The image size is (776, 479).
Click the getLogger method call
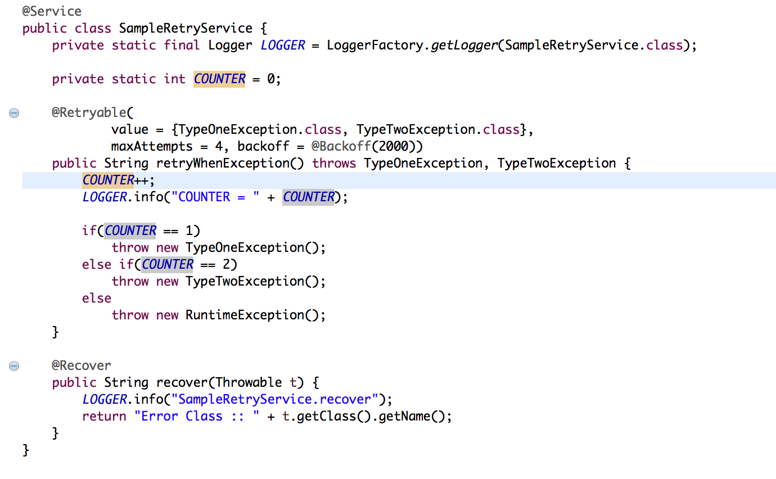pos(464,45)
